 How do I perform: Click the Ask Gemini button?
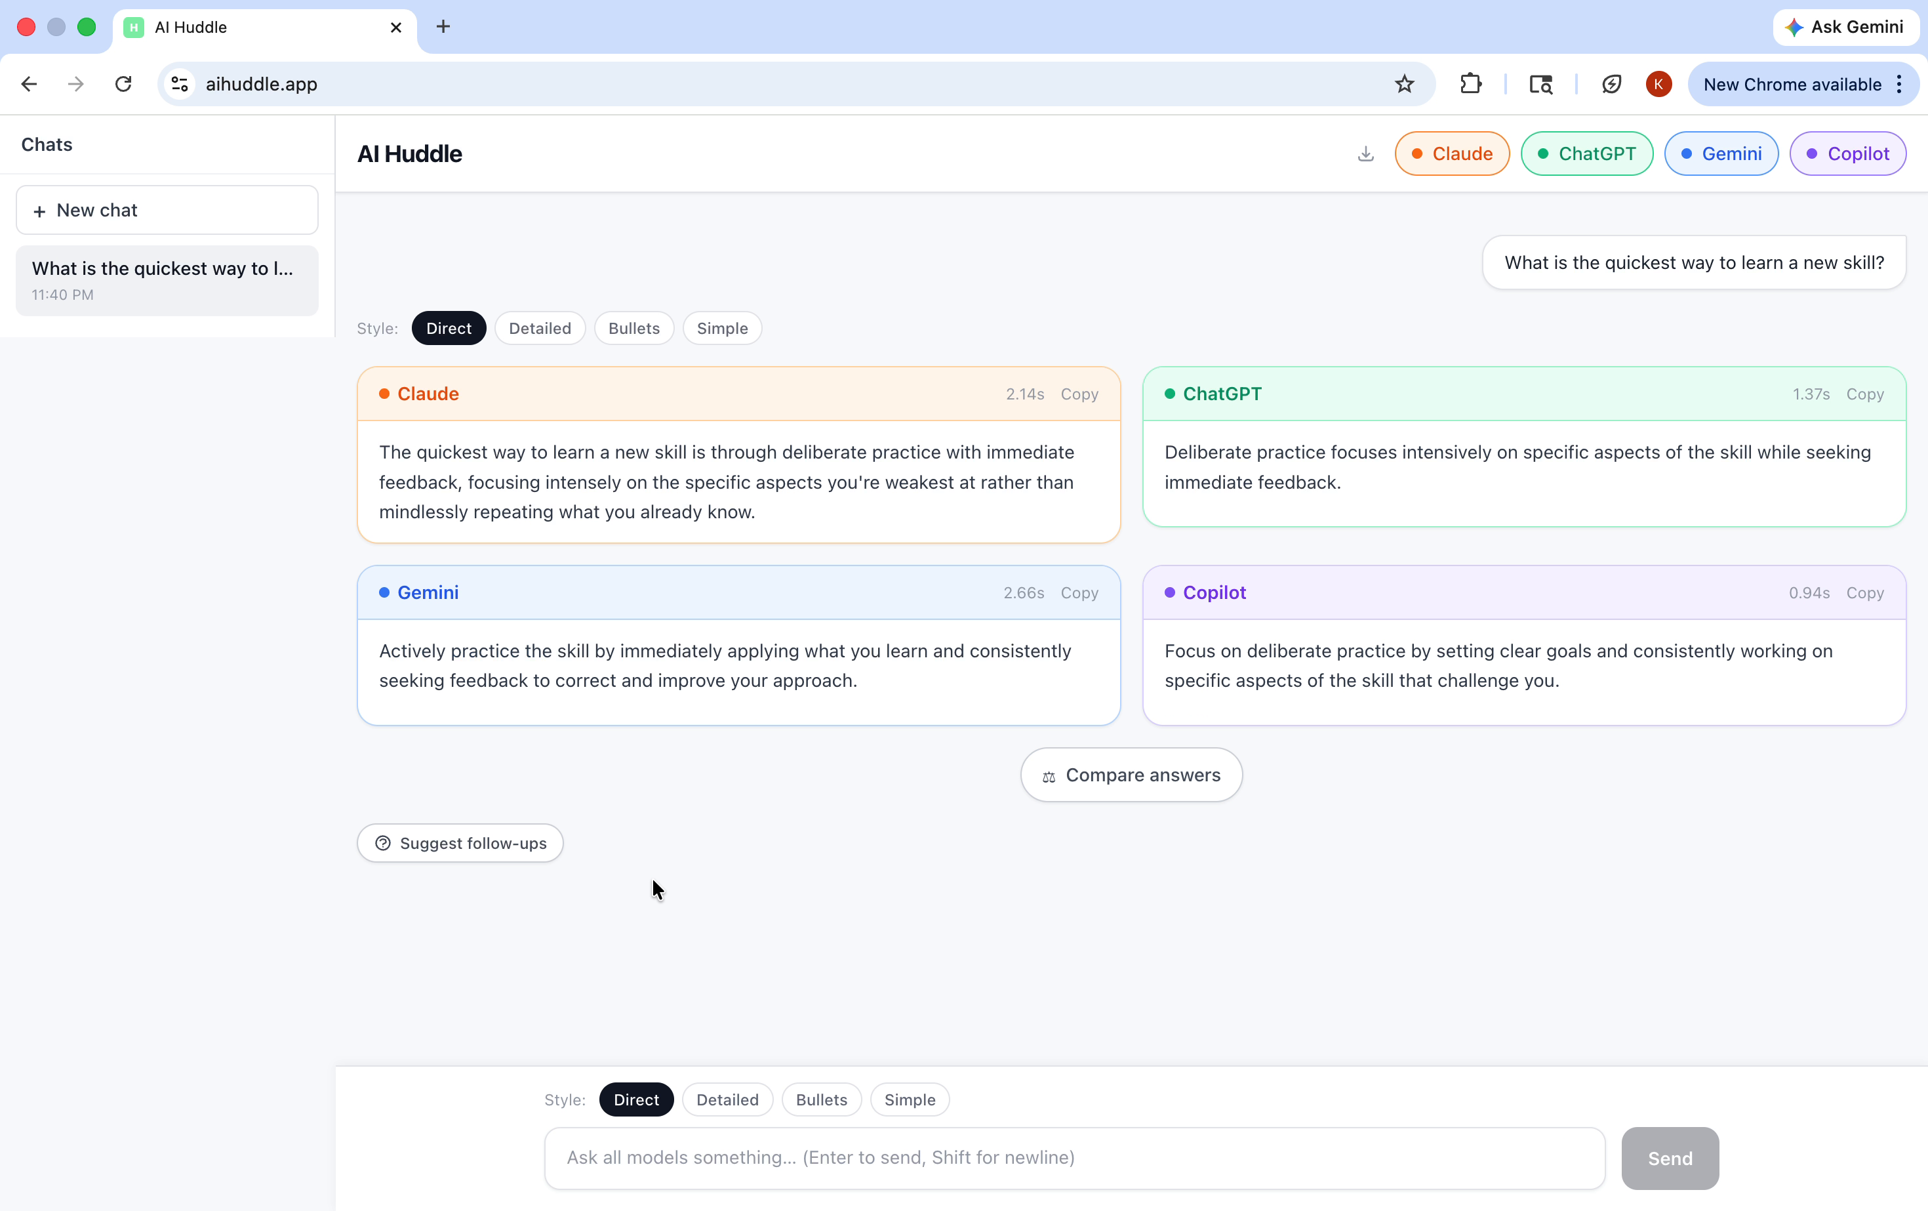tap(1844, 28)
